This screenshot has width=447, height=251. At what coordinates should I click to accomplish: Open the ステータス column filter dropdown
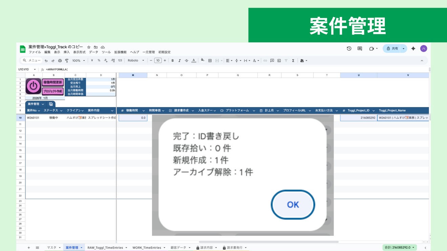(61, 110)
